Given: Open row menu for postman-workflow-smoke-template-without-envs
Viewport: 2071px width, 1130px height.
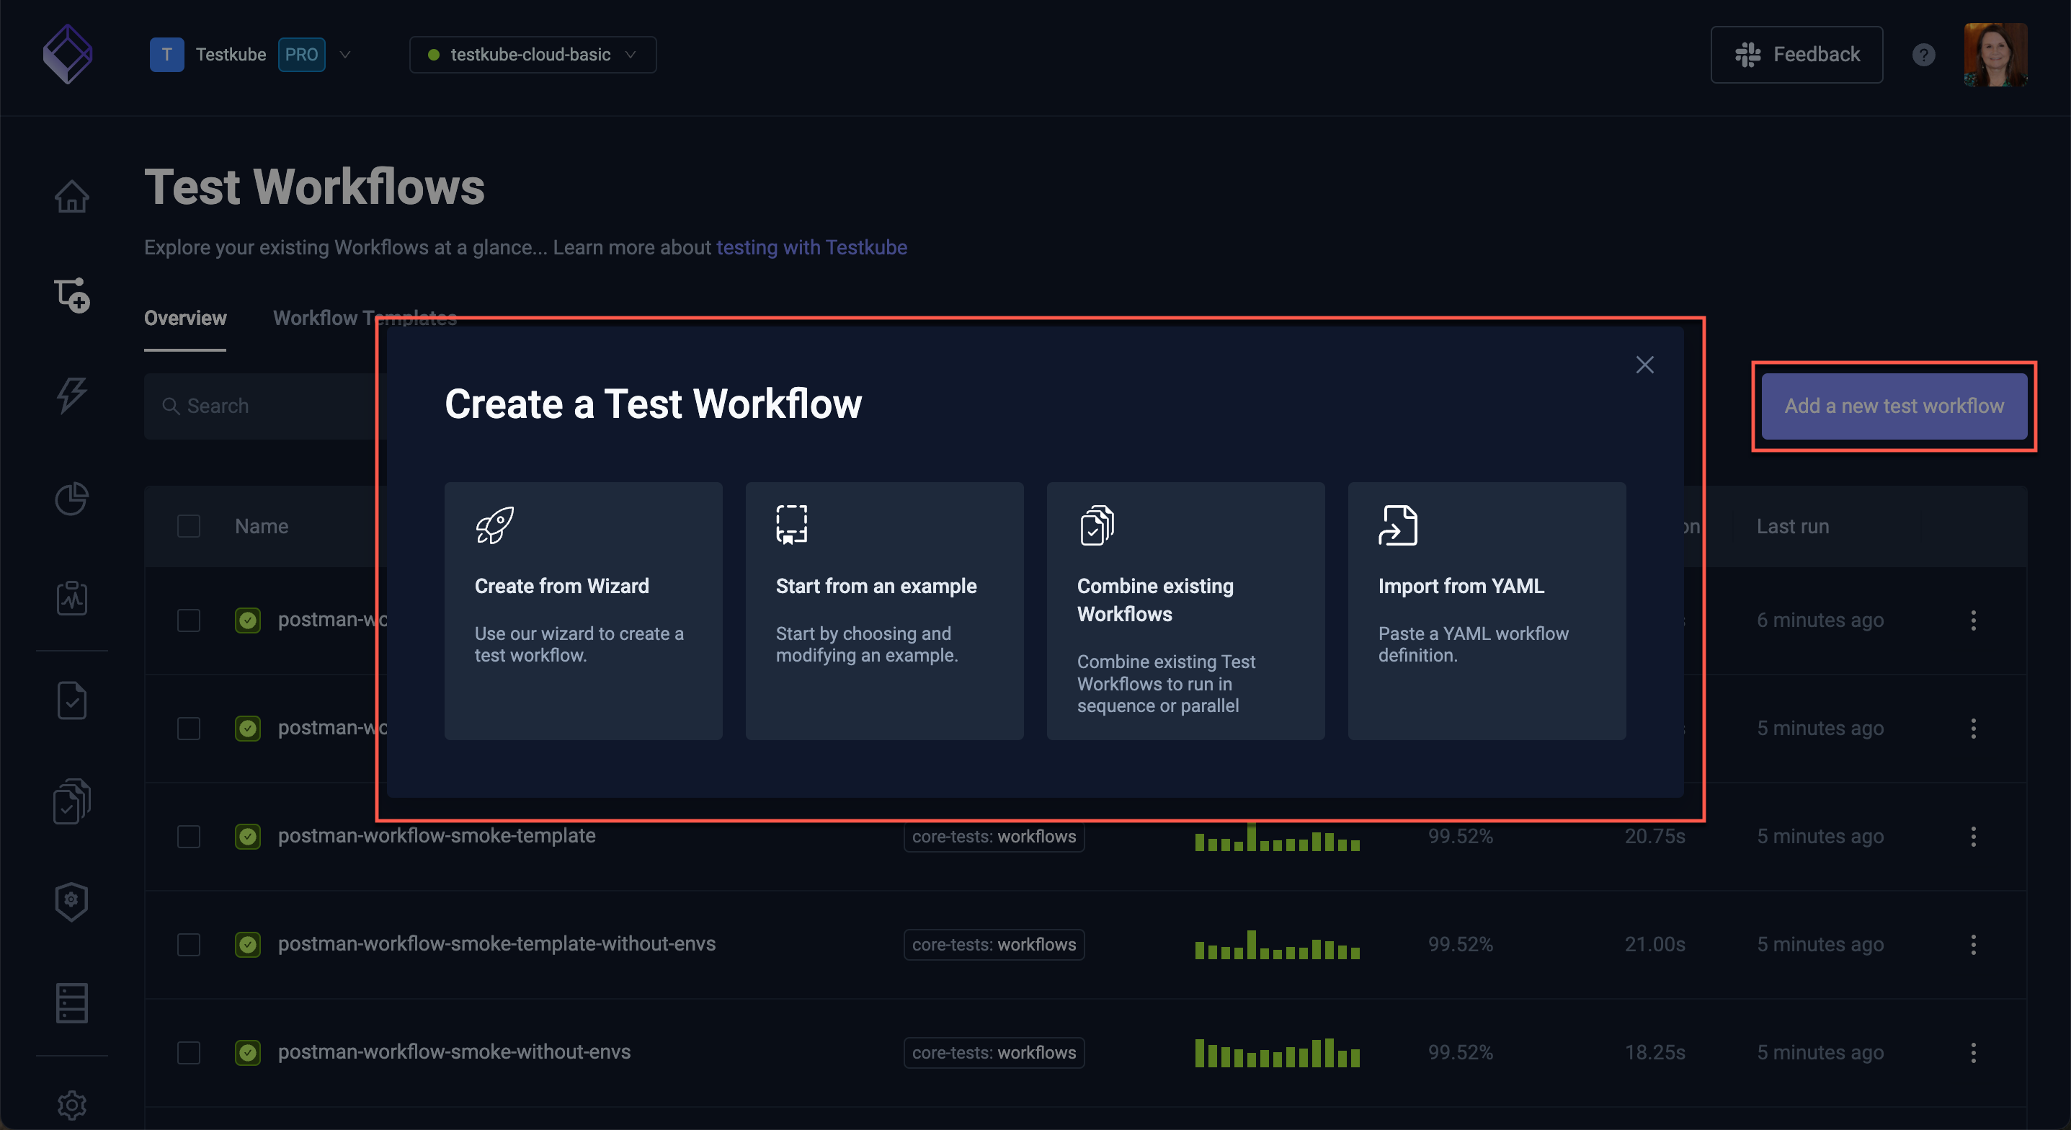Looking at the screenshot, I should tap(1973, 944).
